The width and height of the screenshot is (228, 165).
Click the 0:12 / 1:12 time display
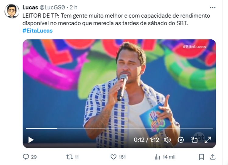point(146,140)
